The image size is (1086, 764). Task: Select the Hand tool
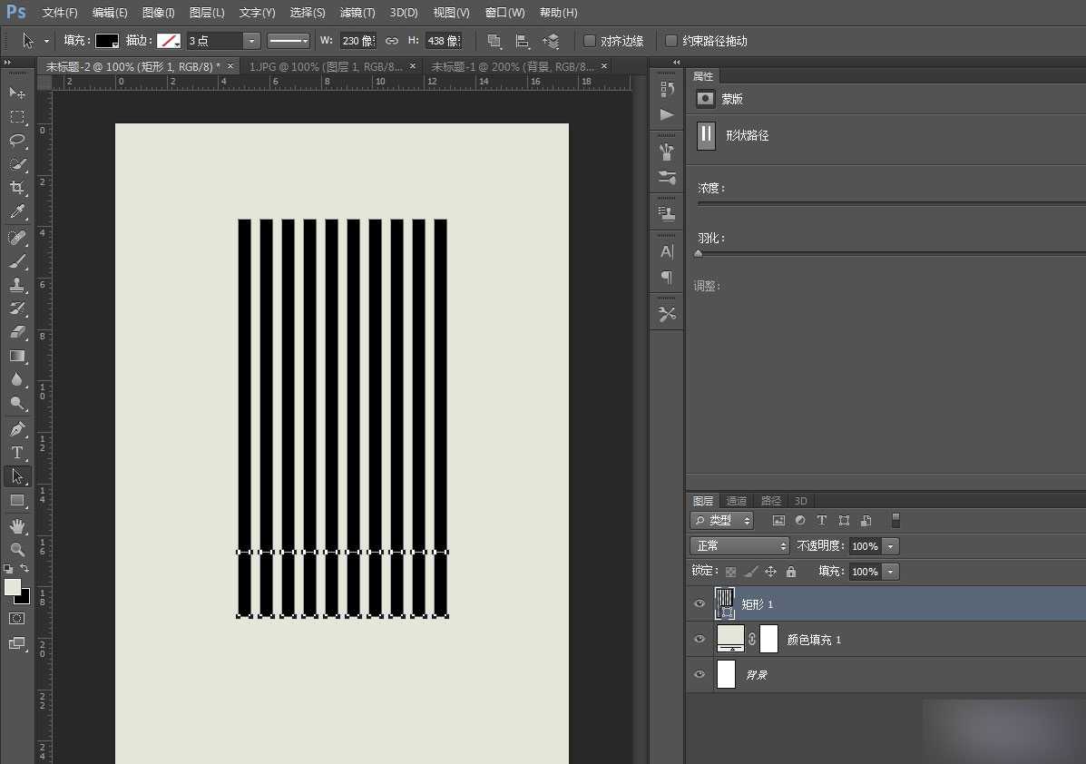[17, 526]
